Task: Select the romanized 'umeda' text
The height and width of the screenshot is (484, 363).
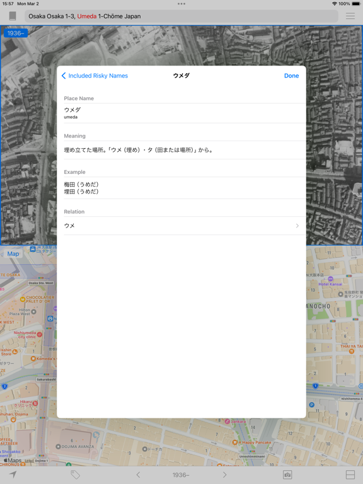Action: coord(71,117)
